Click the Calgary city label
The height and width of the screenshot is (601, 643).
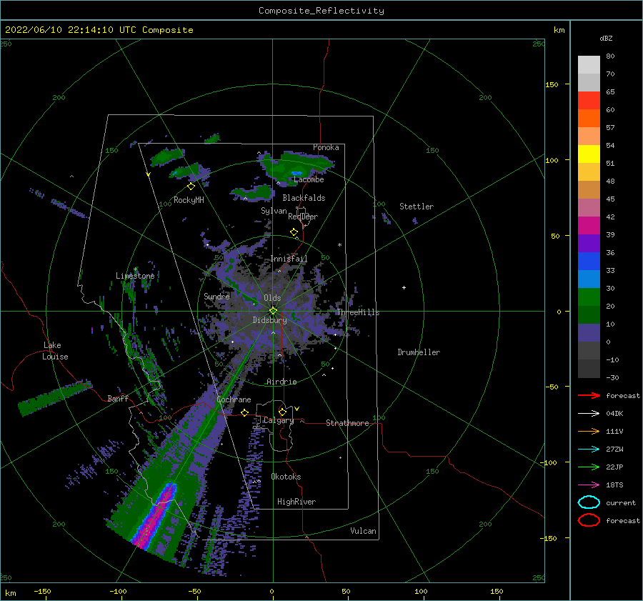[279, 420]
